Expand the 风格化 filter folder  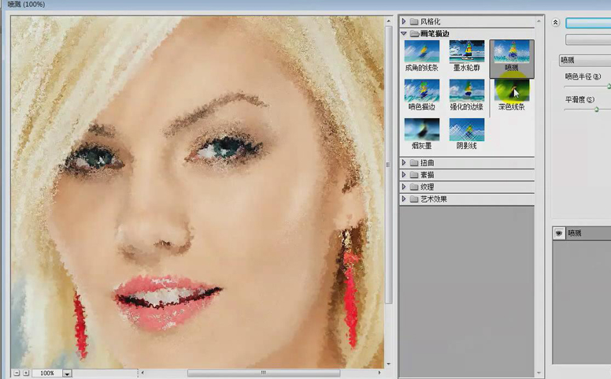click(404, 21)
